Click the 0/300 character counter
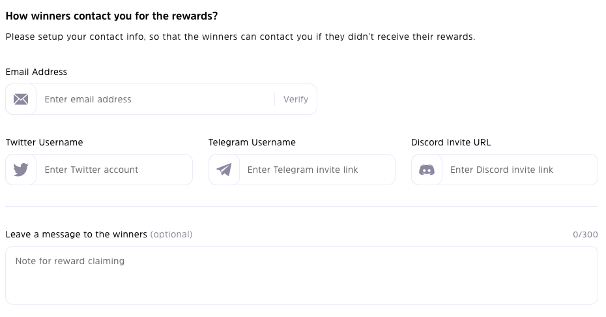The image size is (606, 317). coord(585,235)
